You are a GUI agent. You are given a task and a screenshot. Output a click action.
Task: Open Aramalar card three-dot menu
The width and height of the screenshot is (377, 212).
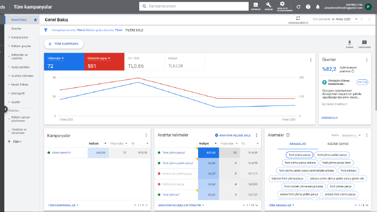pyautogui.click(x=367, y=135)
